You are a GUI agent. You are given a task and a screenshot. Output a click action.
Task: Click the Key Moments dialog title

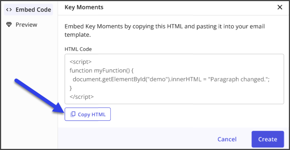point(84,7)
